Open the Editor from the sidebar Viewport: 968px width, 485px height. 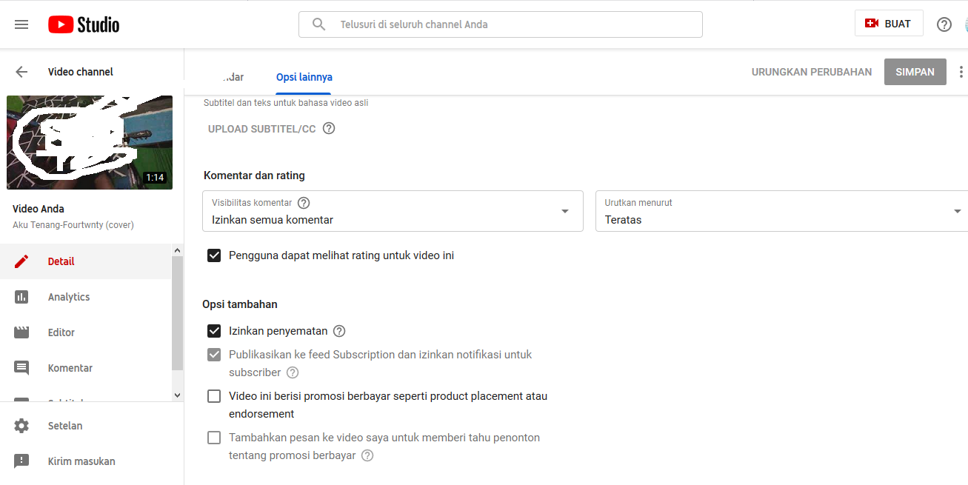[61, 332]
